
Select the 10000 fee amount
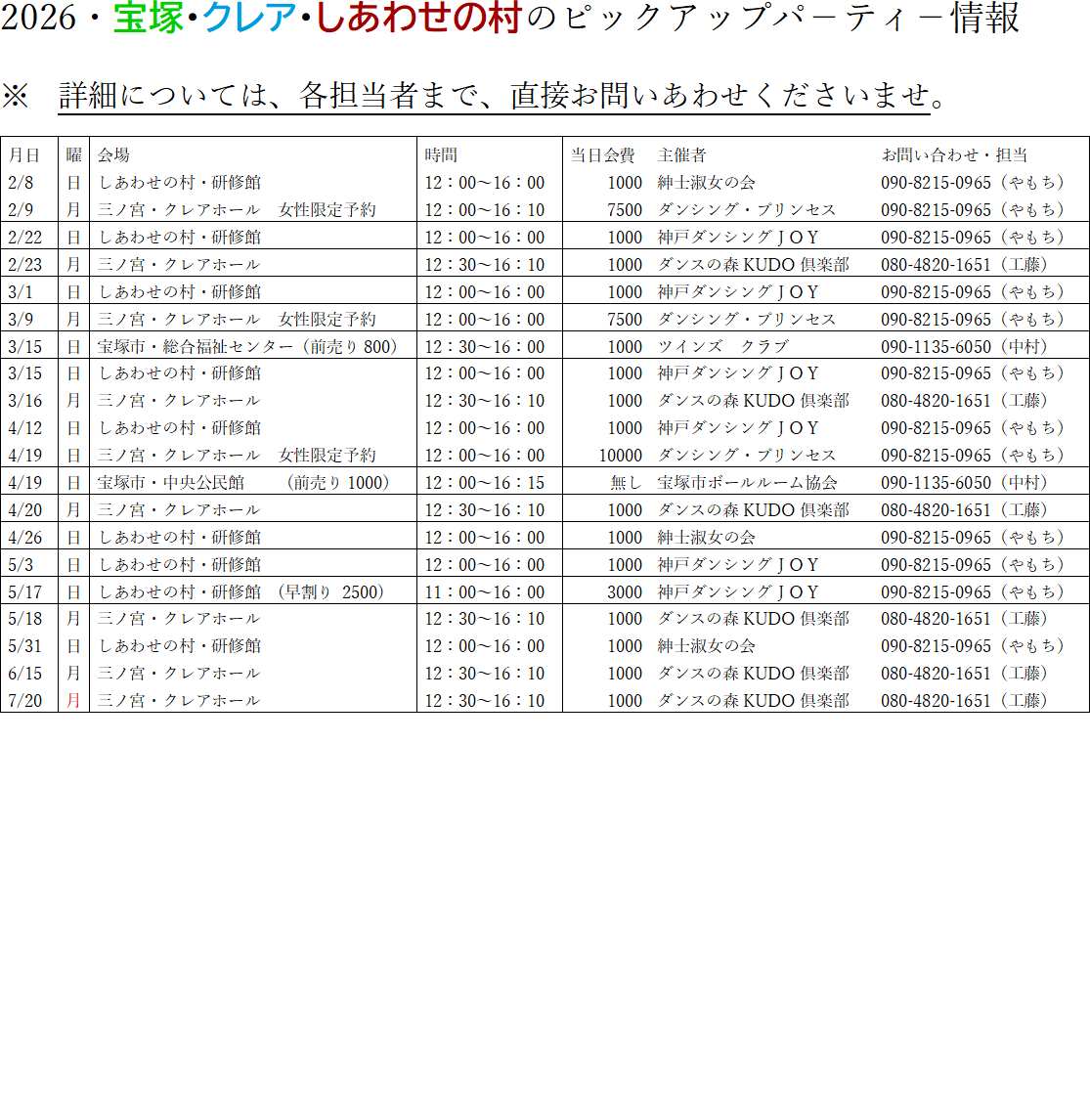click(621, 456)
